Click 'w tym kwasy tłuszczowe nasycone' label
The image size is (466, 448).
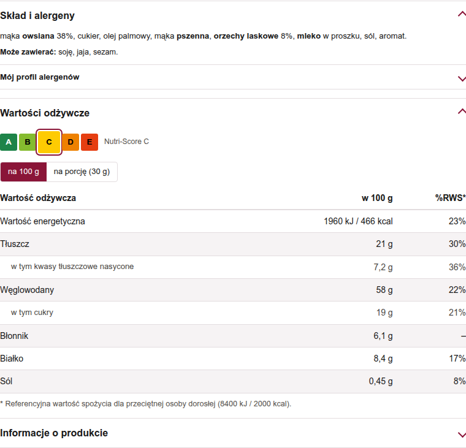tap(72, 267)
